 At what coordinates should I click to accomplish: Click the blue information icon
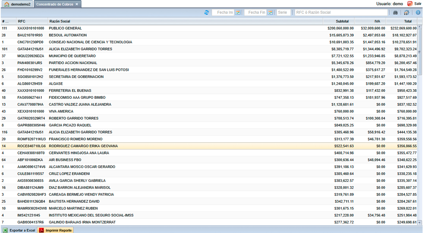(x=418, y=13)
